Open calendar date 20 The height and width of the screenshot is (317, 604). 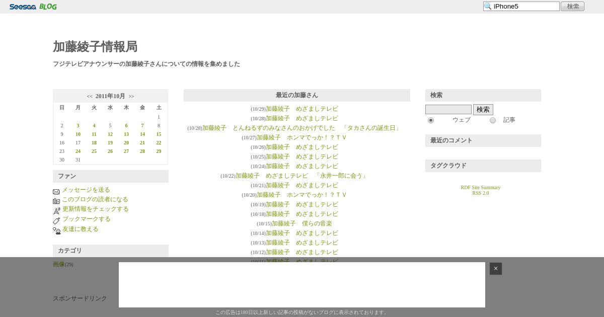point(126,143)
